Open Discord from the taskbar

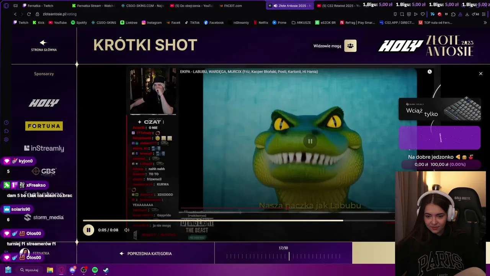tap(72, 270)
